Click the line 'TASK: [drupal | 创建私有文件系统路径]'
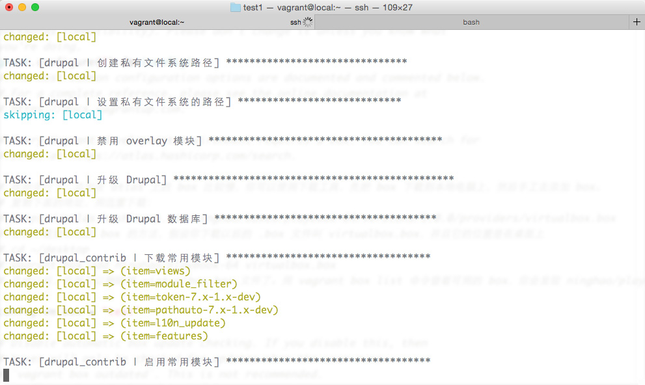This screenshot has width=645, height=385. tap(205, 62)
